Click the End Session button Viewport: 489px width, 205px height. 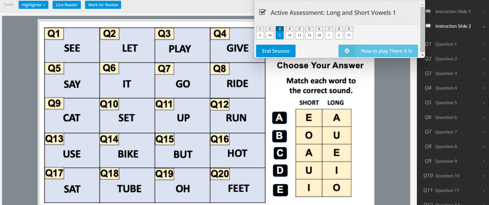click(x=275, y=51)
